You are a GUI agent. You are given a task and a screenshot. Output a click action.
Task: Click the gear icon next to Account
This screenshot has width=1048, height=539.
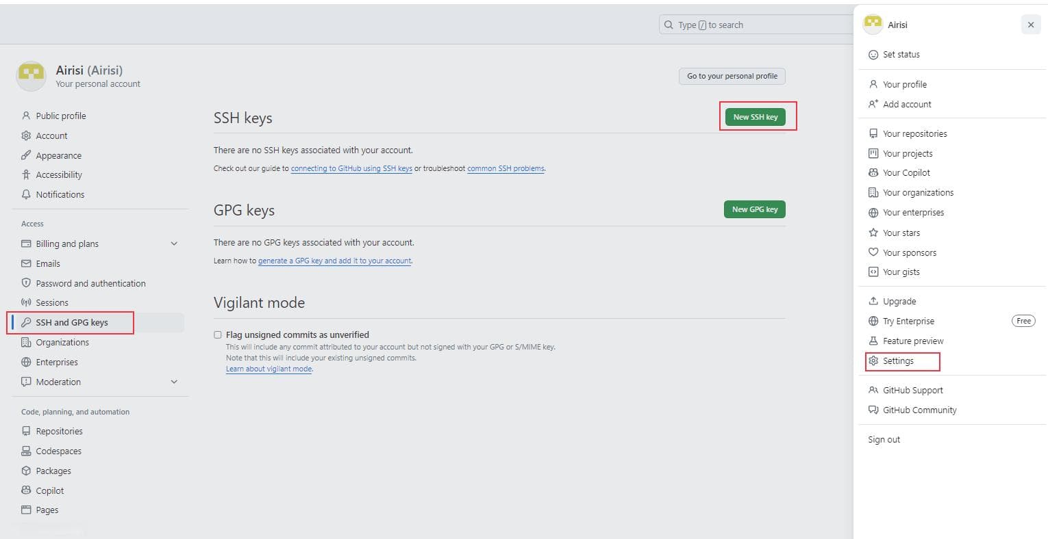[x=26, y=135]
